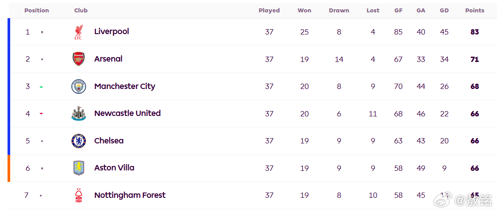This screenshot has width=497, height=212.
Task: Click Newcastle United's red down-arrow indicator
Action: pyautogui.click(x=41, y=114)
